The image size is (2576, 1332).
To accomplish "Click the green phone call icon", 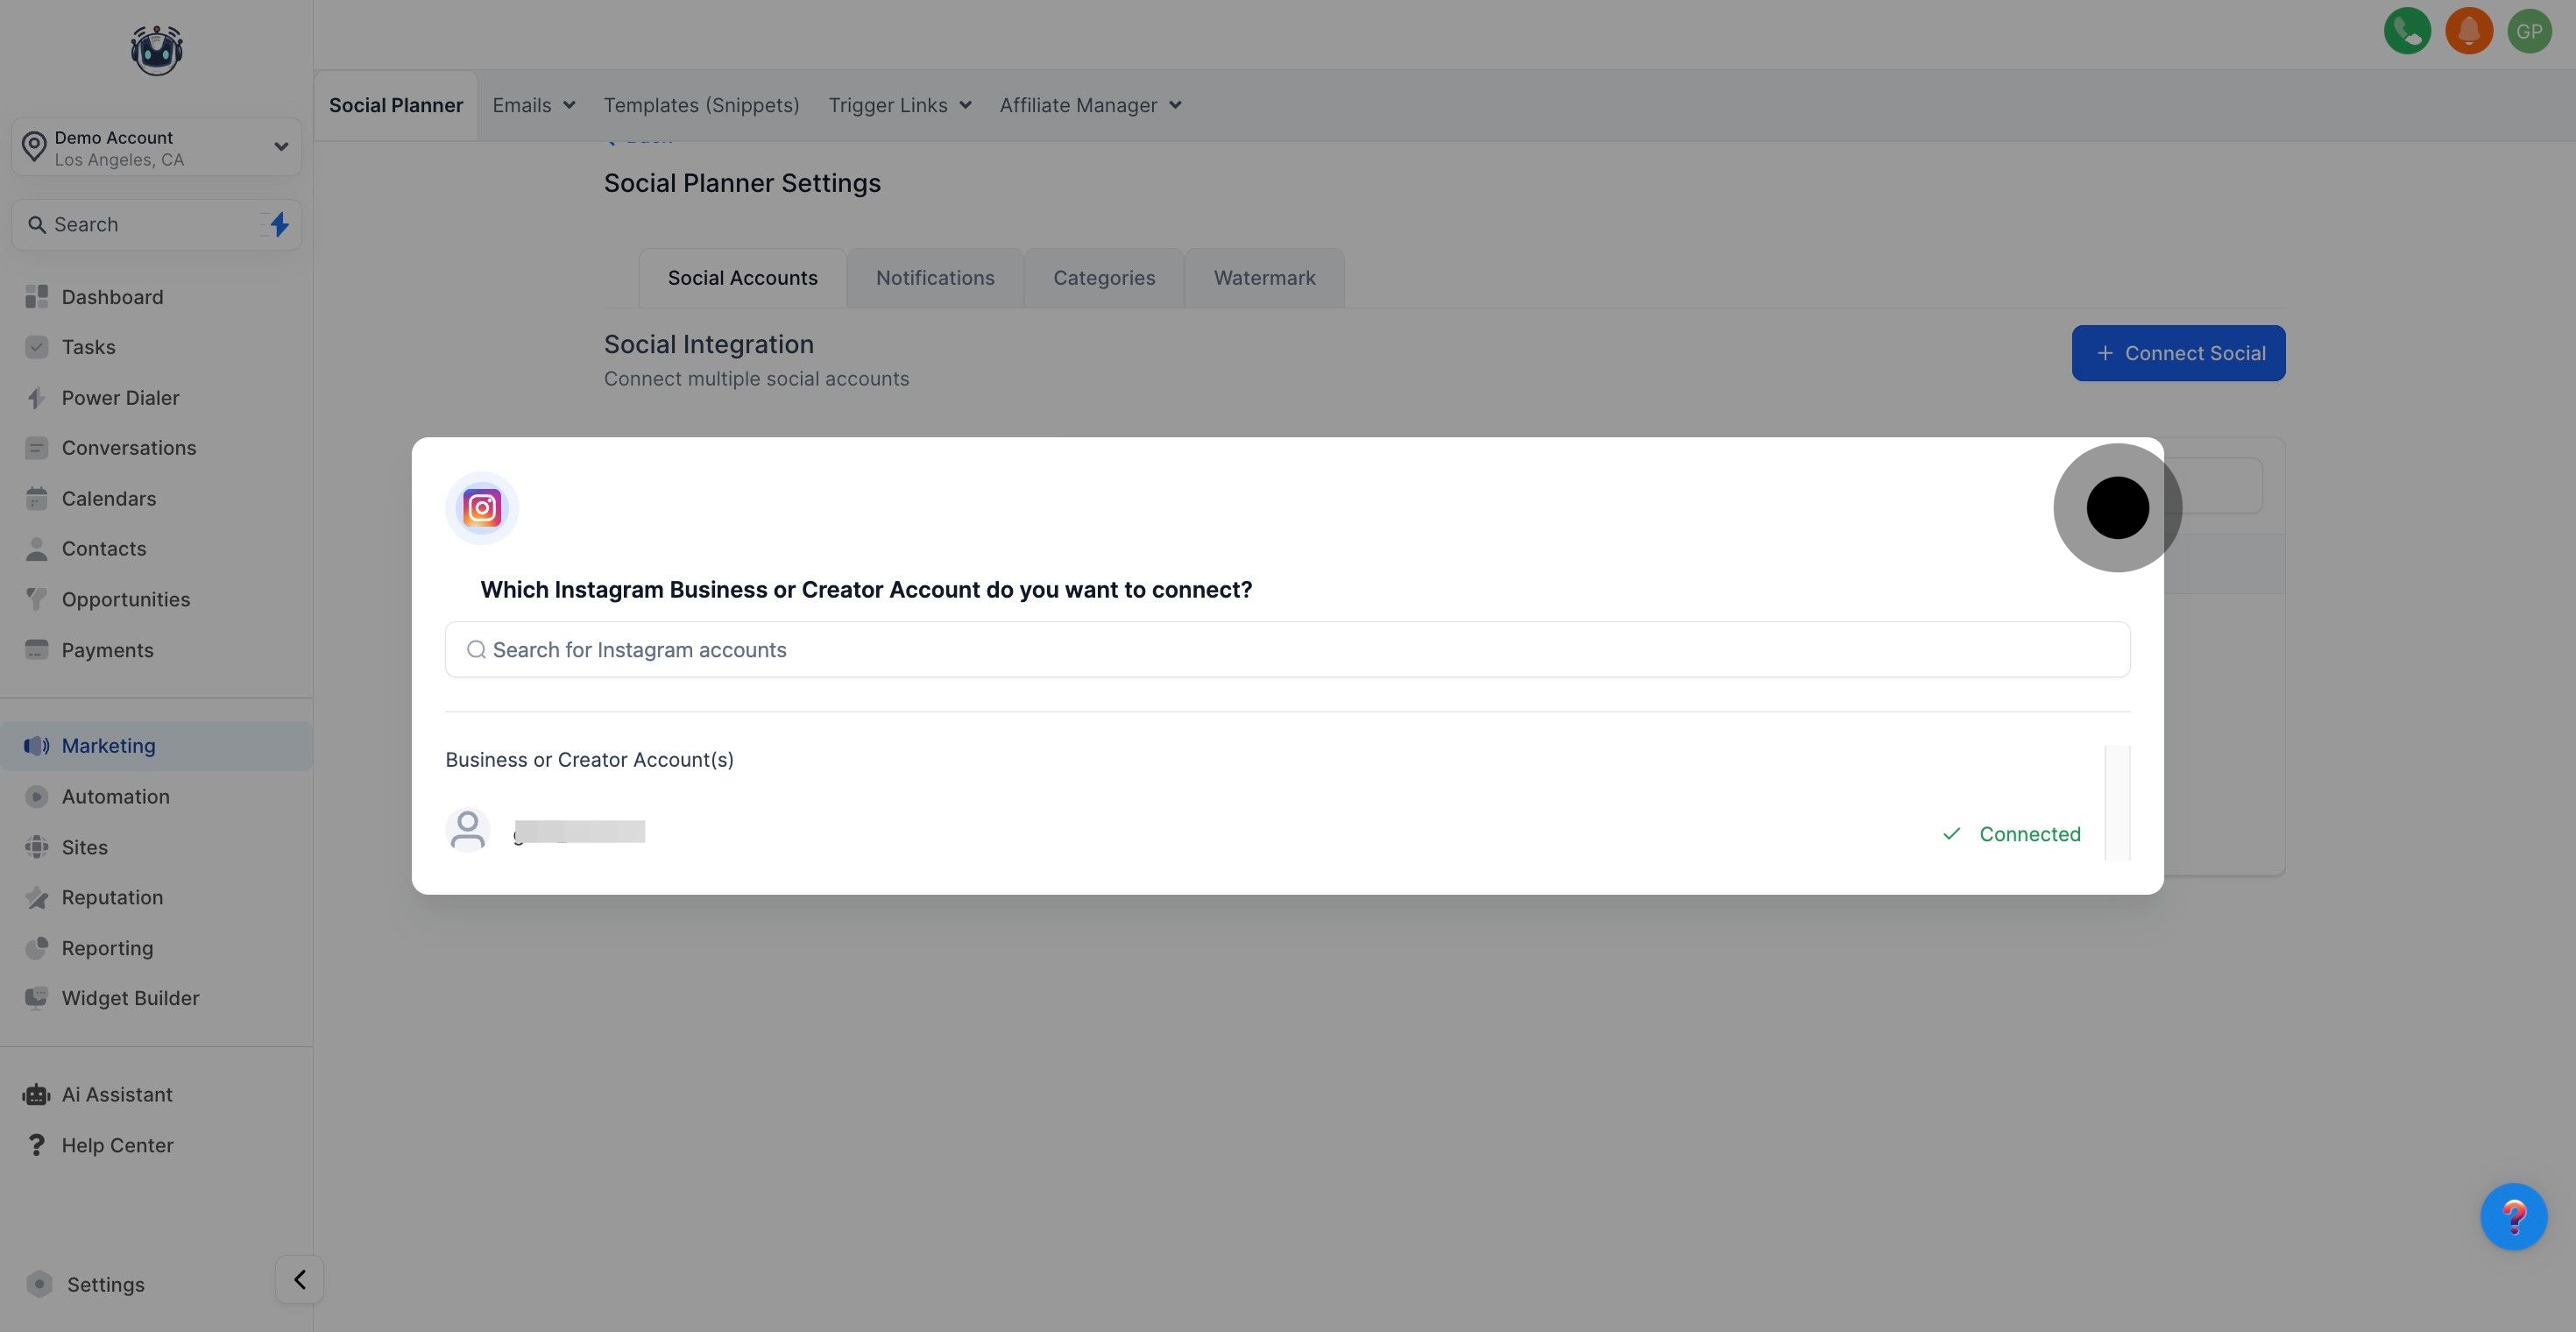I will [2407, 31].
